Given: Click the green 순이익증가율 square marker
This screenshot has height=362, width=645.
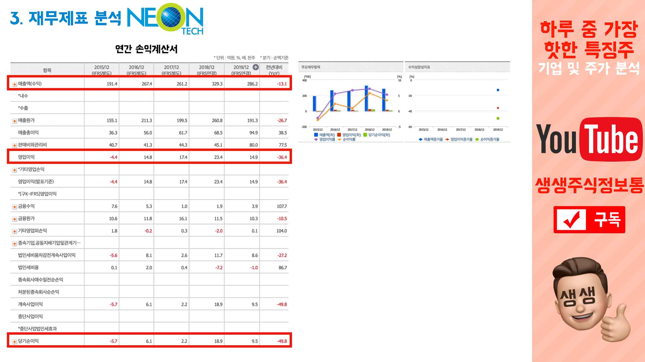Looking at the screenshot, I should [498, 118].
